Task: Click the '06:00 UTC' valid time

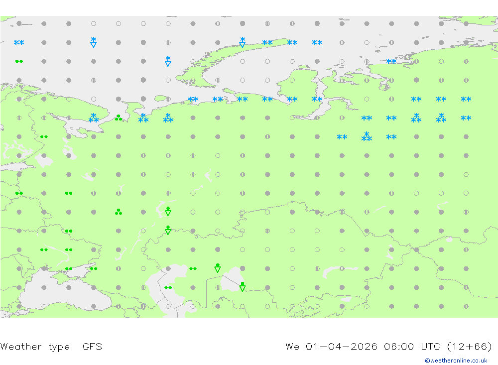Action: pos(412,346)
